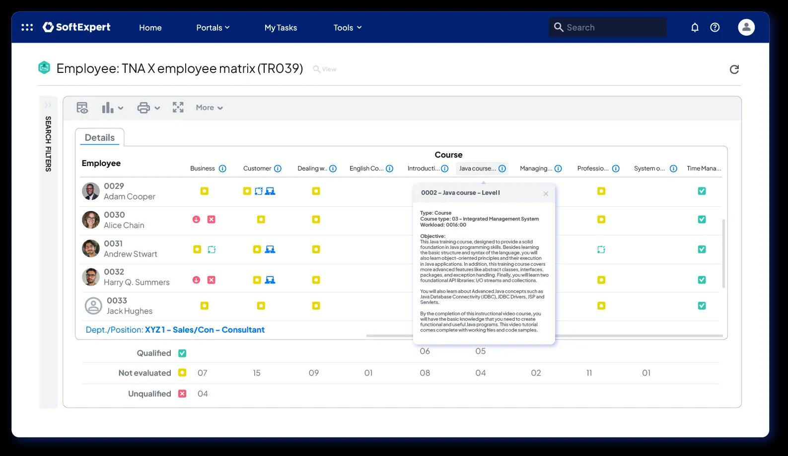Show info for the Professio... course column

coord(616,169)
